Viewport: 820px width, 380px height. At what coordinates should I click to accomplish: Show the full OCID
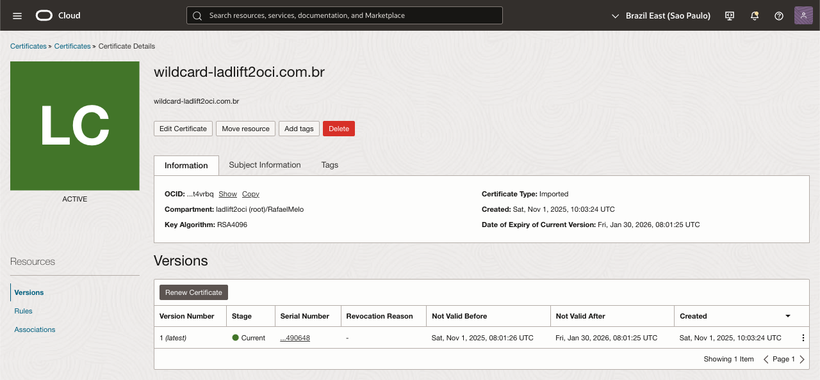tap(227, 194)
